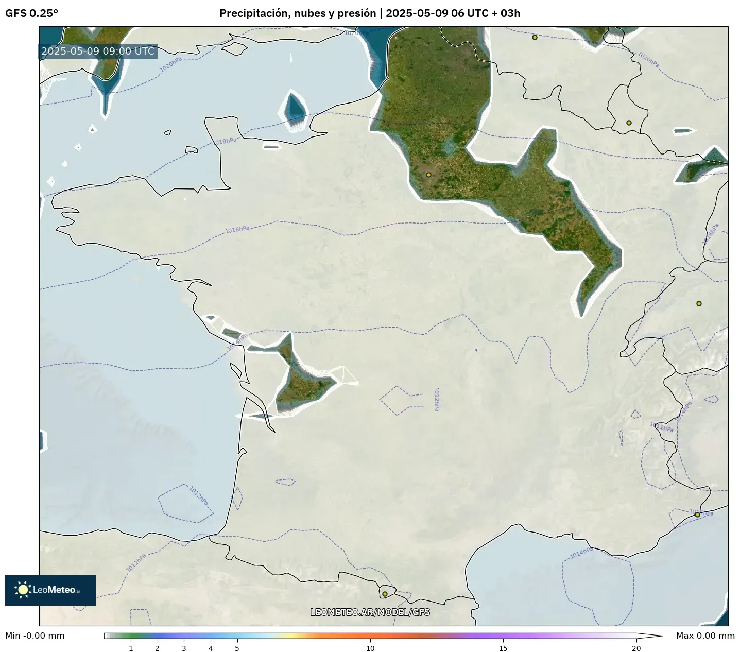Click the 1018hPa isobar label
The image size is (740, 652).
click(225, 142)
